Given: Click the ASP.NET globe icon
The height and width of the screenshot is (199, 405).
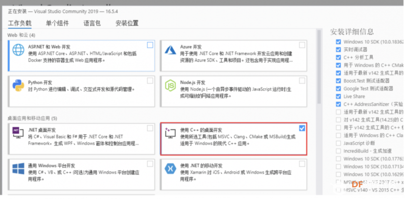Looking at the screenshot, I should tap(18, 50).
